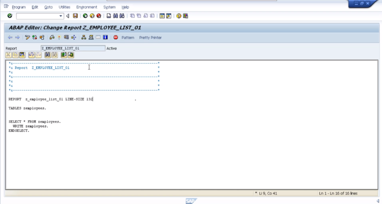
Task: Open the Help menu
Action: 125,7
